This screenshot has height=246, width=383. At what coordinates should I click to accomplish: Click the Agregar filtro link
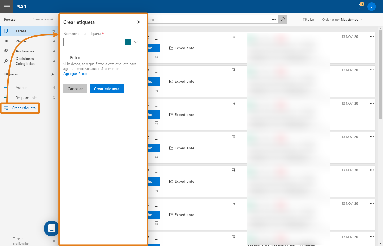pyautogui.click(x=75, y=74)
